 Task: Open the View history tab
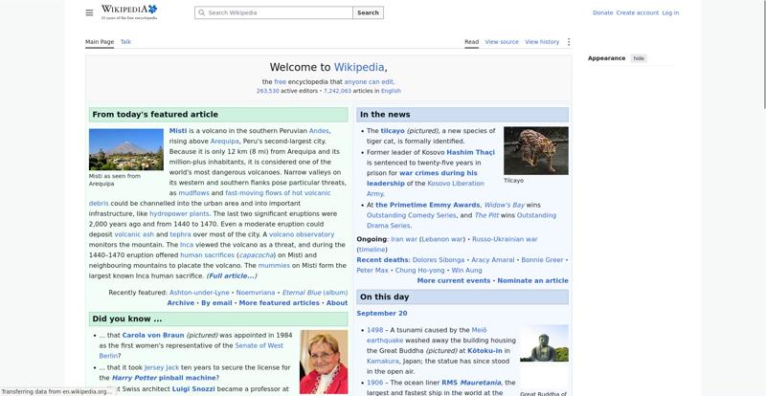click(x=542, y=42)
